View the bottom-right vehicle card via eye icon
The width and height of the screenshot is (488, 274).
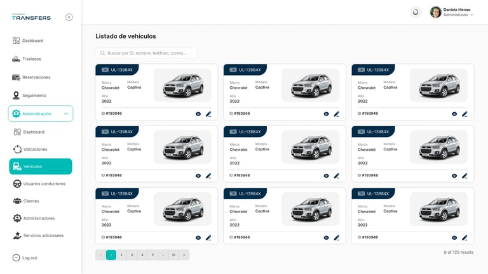point(454,238)
